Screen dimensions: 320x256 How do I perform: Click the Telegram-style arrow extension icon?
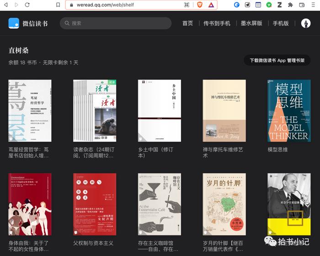coord(247,5)
